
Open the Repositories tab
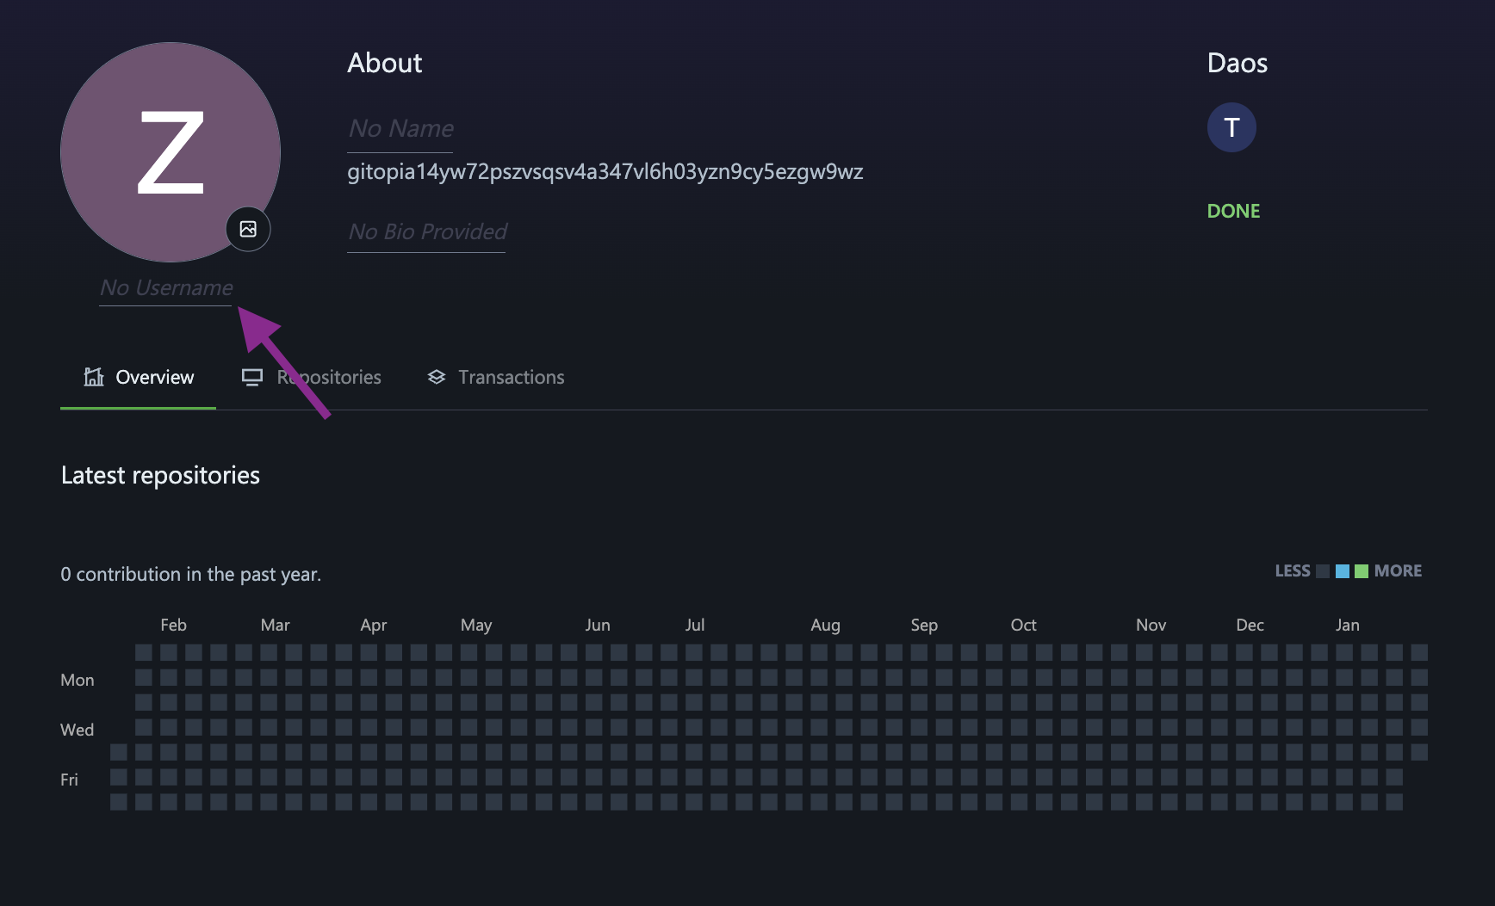point(311,377)
